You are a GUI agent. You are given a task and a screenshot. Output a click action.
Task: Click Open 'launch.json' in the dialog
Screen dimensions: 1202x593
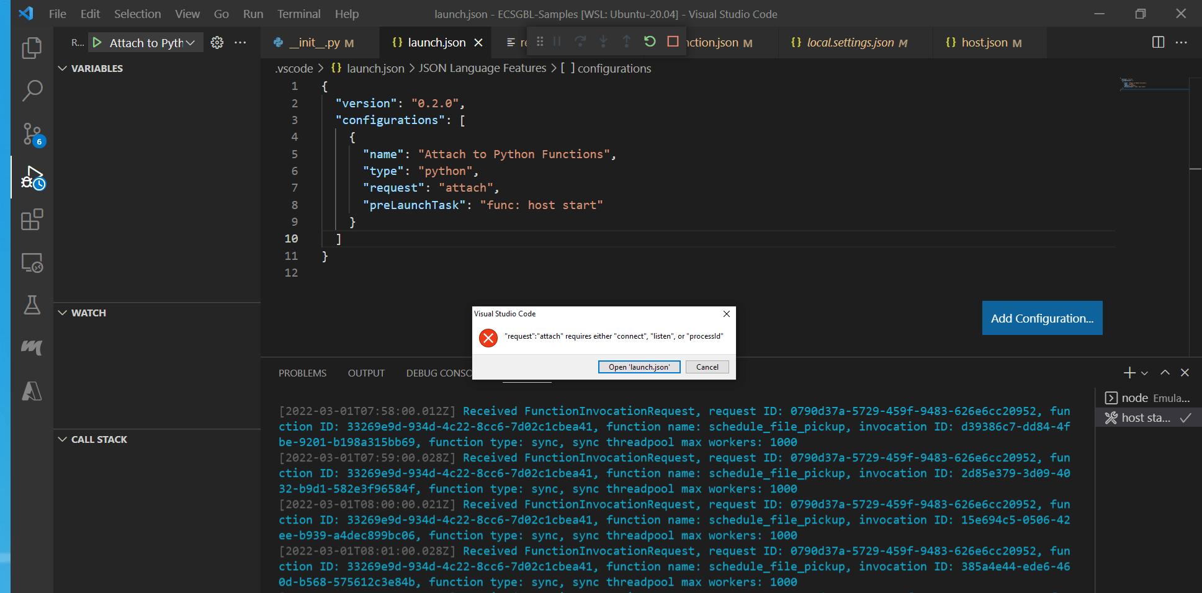click(x=639, y=367)
